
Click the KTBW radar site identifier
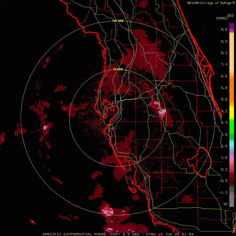coord(151,234)
